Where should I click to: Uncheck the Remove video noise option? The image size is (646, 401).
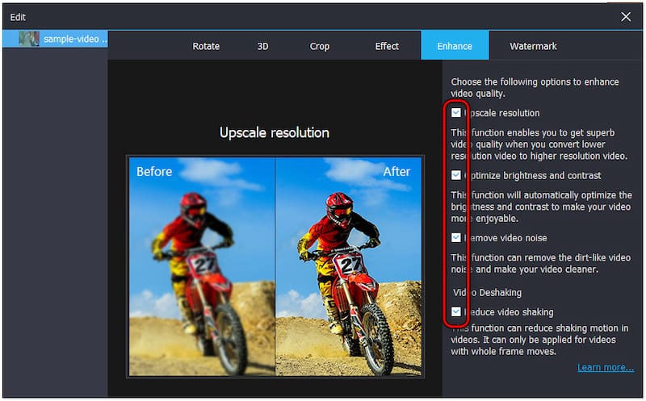coord(456,237)
